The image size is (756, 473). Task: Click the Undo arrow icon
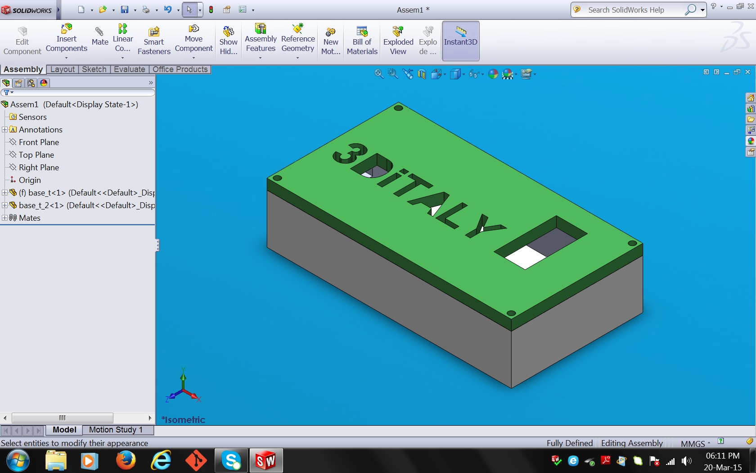(x=168, y=9)
